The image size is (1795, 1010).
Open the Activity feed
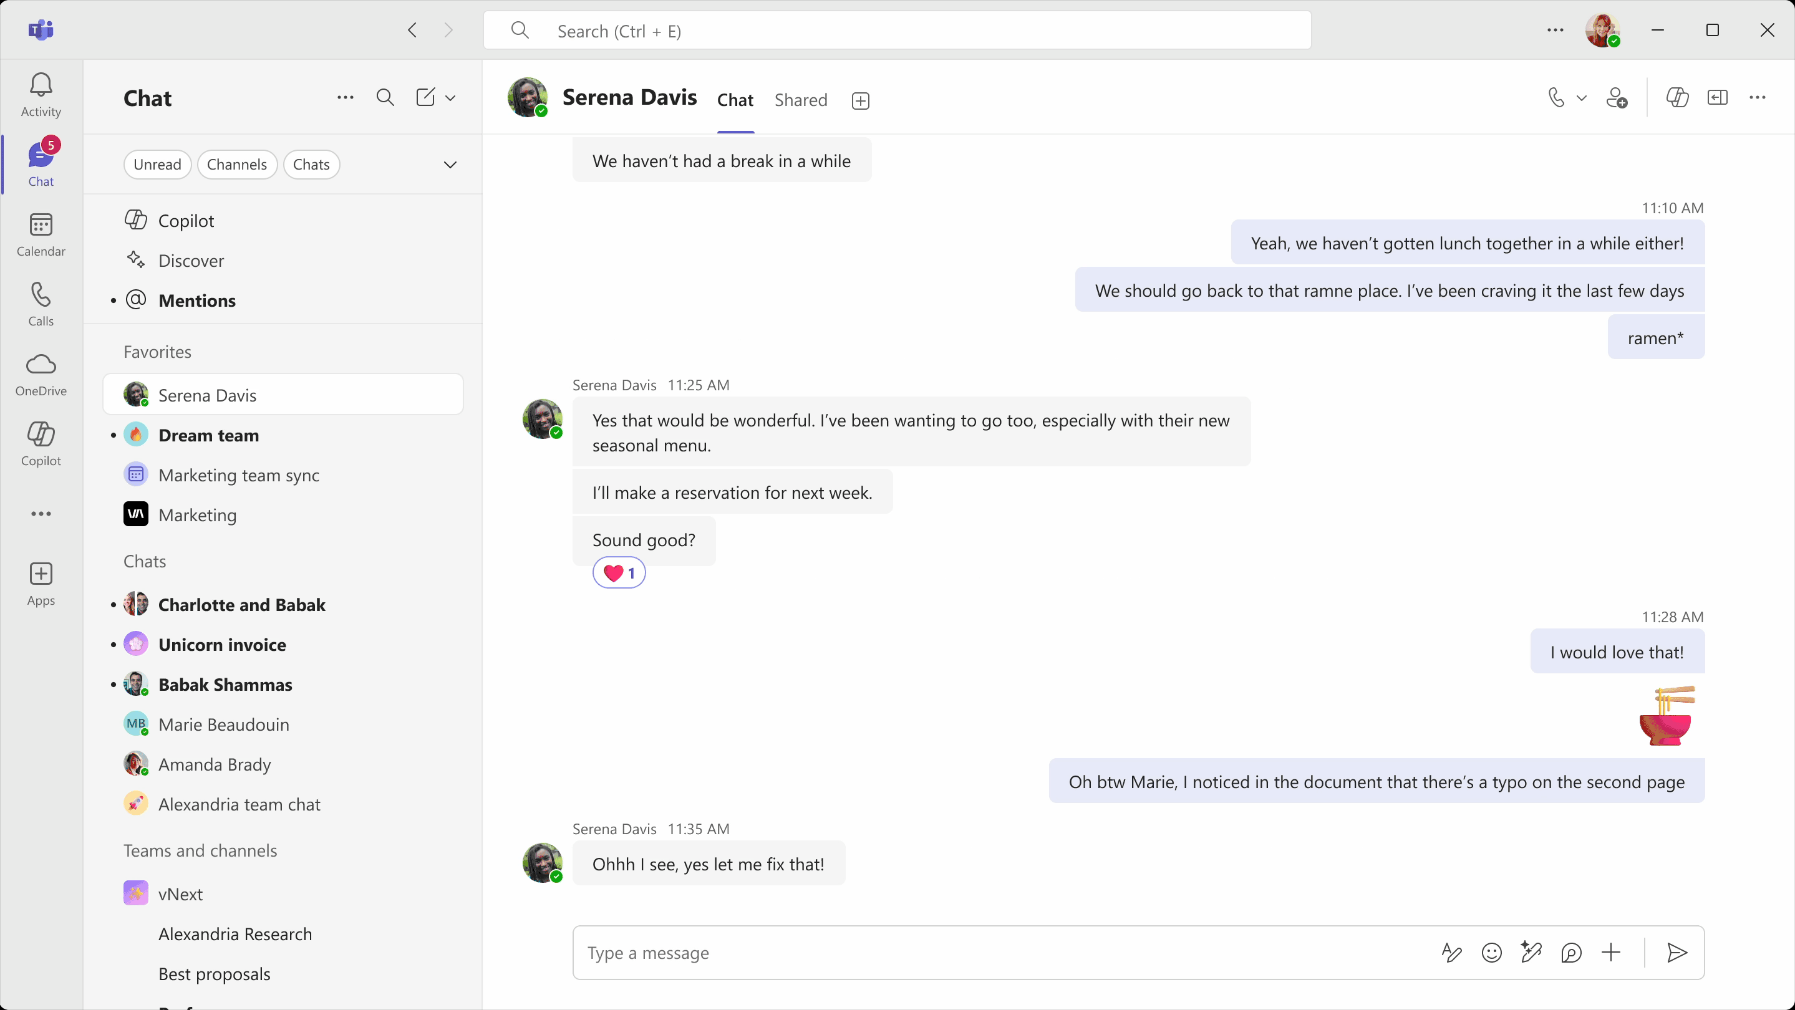click(x=41, y=95)
